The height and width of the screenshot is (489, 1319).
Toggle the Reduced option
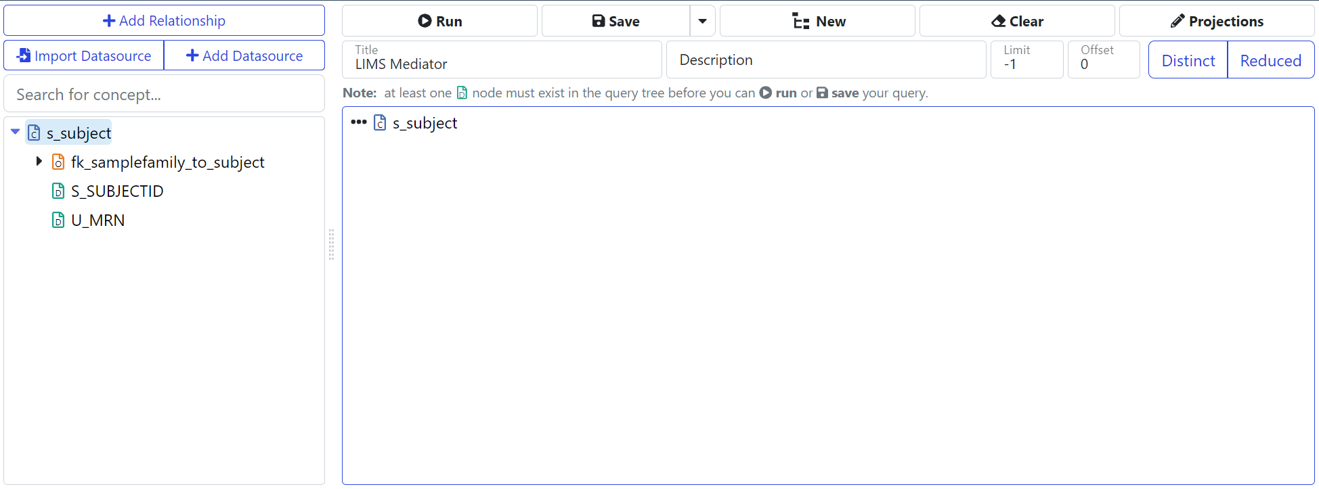[1270, 60]
